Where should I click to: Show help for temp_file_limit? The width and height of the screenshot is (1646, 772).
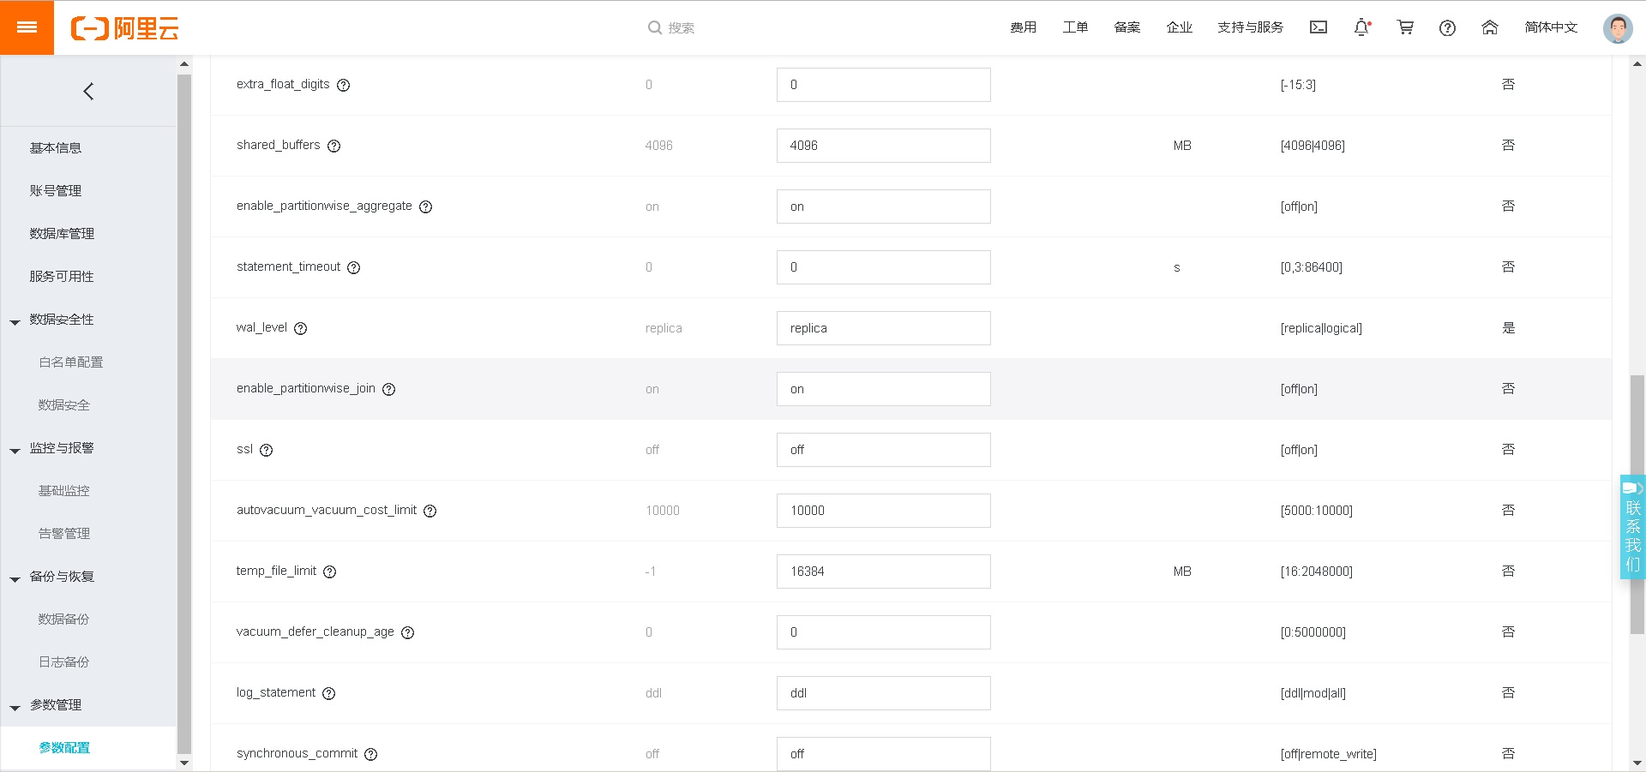coord(330,572)
